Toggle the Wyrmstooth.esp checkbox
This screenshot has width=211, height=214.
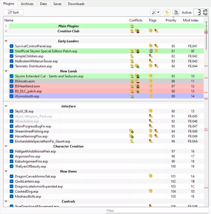coord(12,96)
